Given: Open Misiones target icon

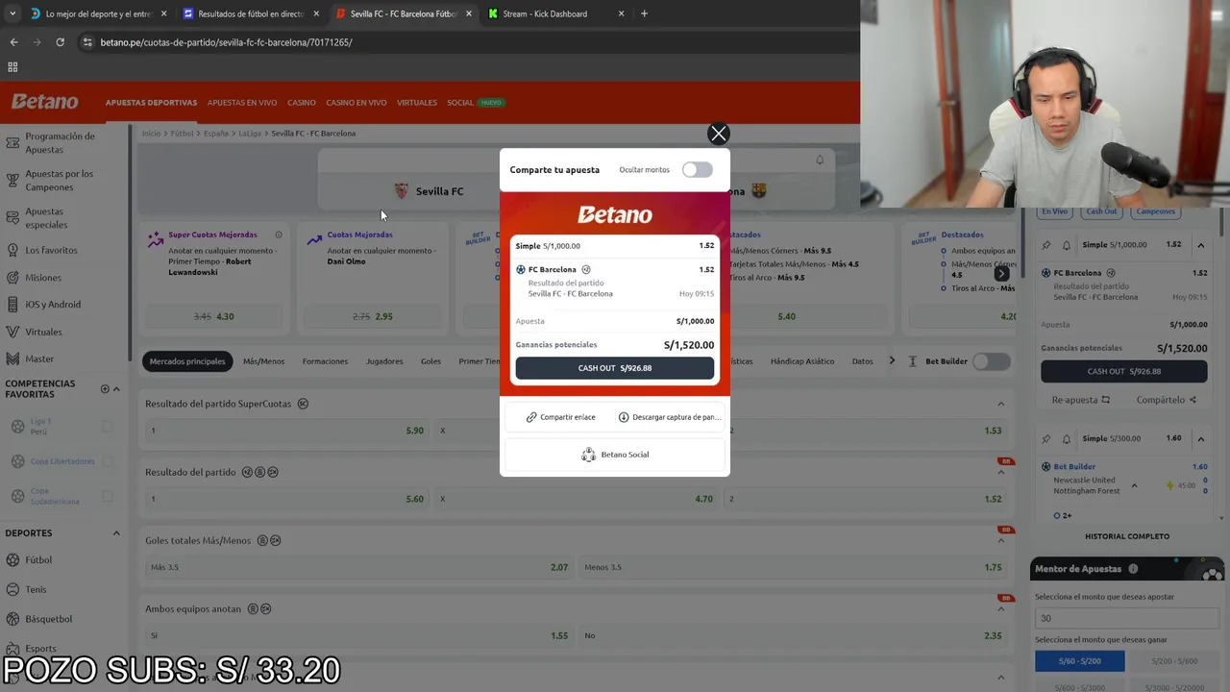Looking at the screenshot, I should pos(12,278).
